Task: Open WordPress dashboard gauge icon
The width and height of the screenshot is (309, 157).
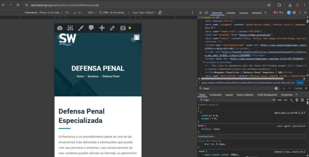Action: pyautogui.click(x=60, y=28)
